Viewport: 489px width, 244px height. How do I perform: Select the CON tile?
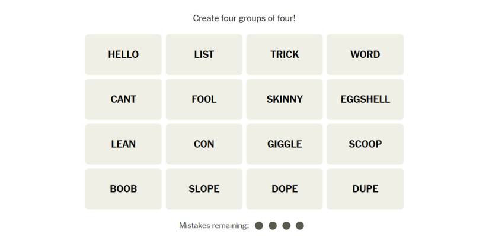point(204,144)
